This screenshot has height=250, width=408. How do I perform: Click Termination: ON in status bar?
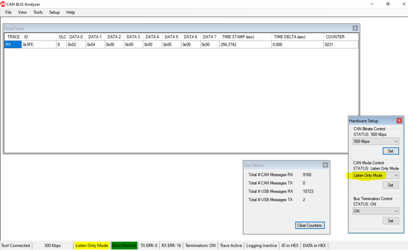tap(201, 246)
